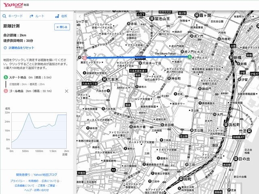The image size is (259, 194).
Task: Switch to the ルート route tab
Action: click(37, 16)
